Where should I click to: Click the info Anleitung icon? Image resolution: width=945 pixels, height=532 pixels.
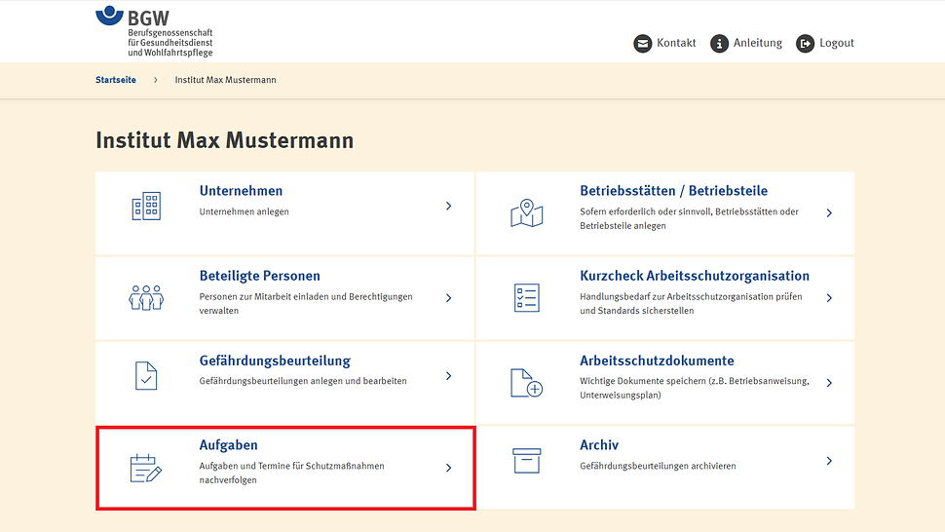tap(719, 44)
